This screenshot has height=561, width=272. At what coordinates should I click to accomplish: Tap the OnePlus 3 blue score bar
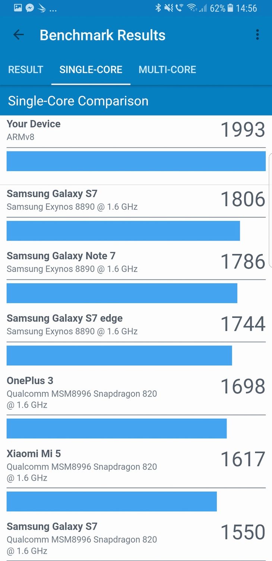pyautogui.click(x=117, y=428)
